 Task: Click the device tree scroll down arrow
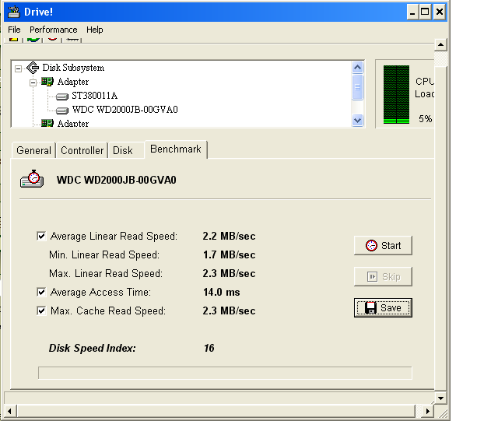tap(358, 121)
